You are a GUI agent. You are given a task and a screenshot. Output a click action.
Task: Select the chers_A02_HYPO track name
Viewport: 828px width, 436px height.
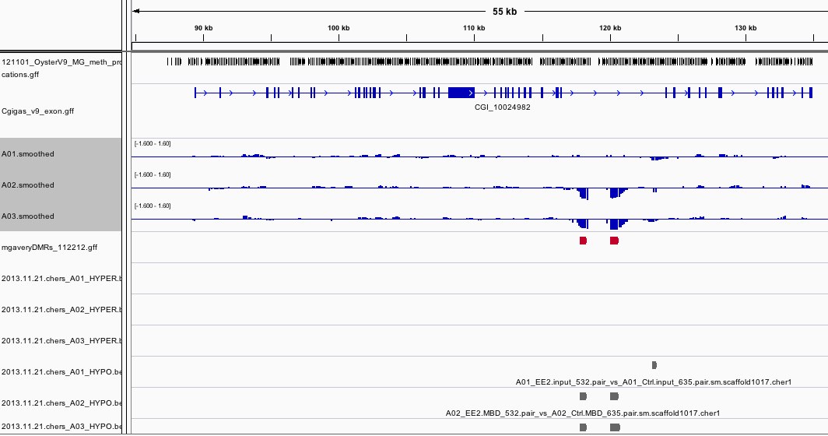click(x=61, y=403)
